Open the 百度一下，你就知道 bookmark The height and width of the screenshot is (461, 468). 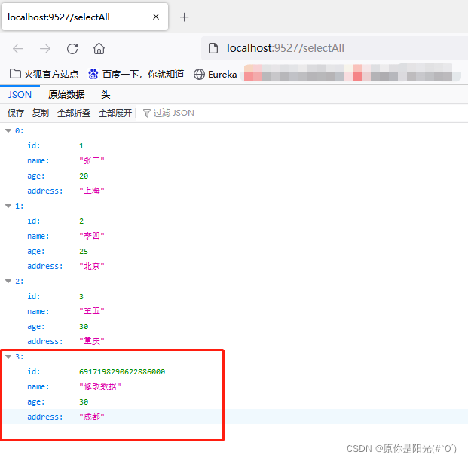[136, 74]
